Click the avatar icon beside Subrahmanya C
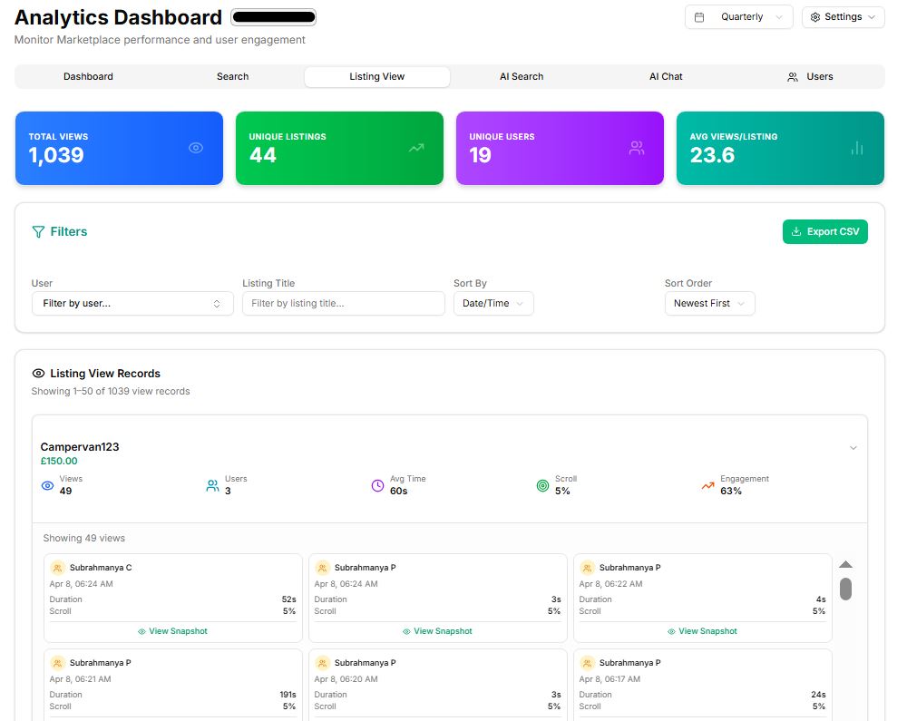The width and height of the screenshot is (907, 721). 57,568
